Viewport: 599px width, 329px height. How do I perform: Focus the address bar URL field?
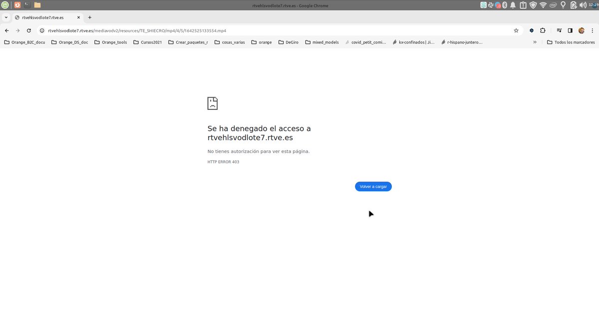[x=280, y=30]
